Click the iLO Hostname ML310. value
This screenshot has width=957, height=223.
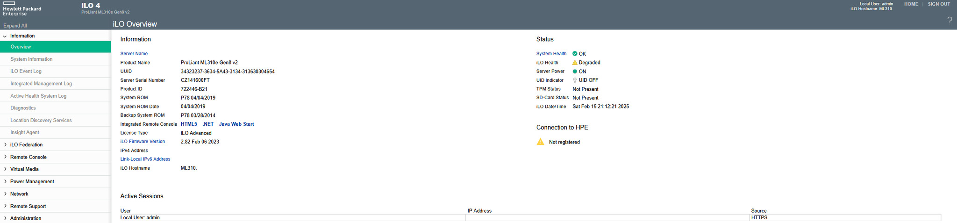[189, 168]
